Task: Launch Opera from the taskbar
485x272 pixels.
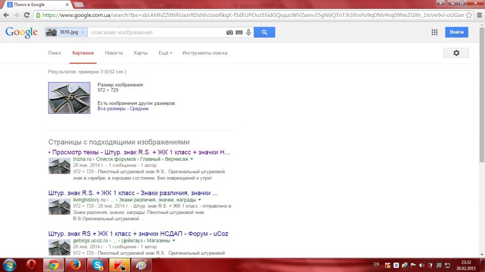Action: coord(31,265)
